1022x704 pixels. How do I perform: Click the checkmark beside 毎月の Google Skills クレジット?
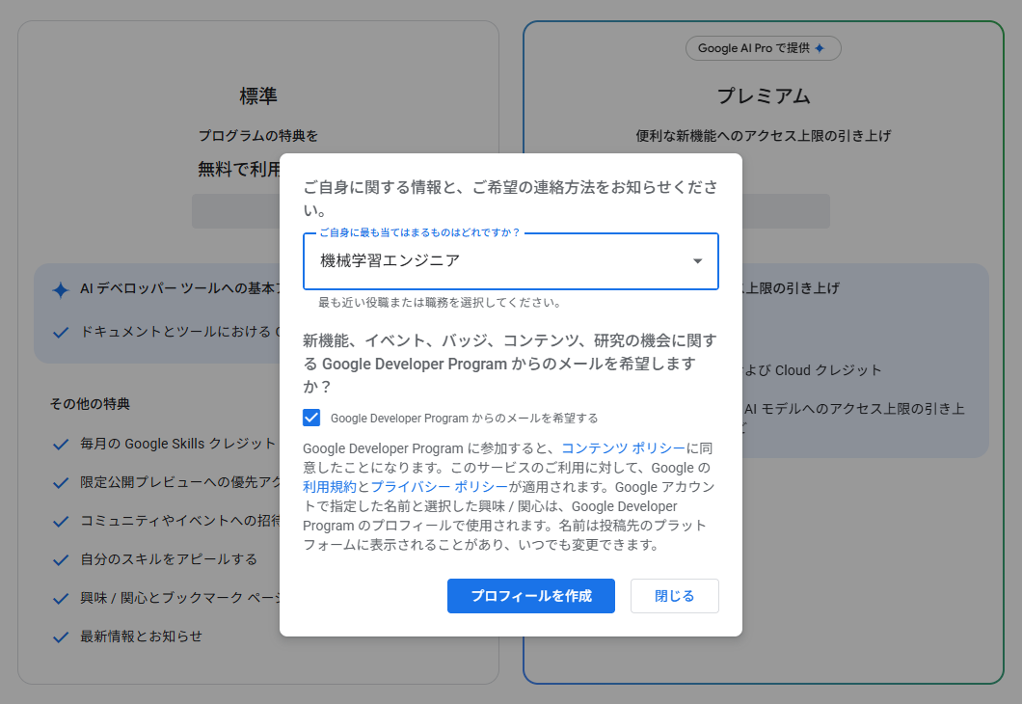(x=61, y=445)
